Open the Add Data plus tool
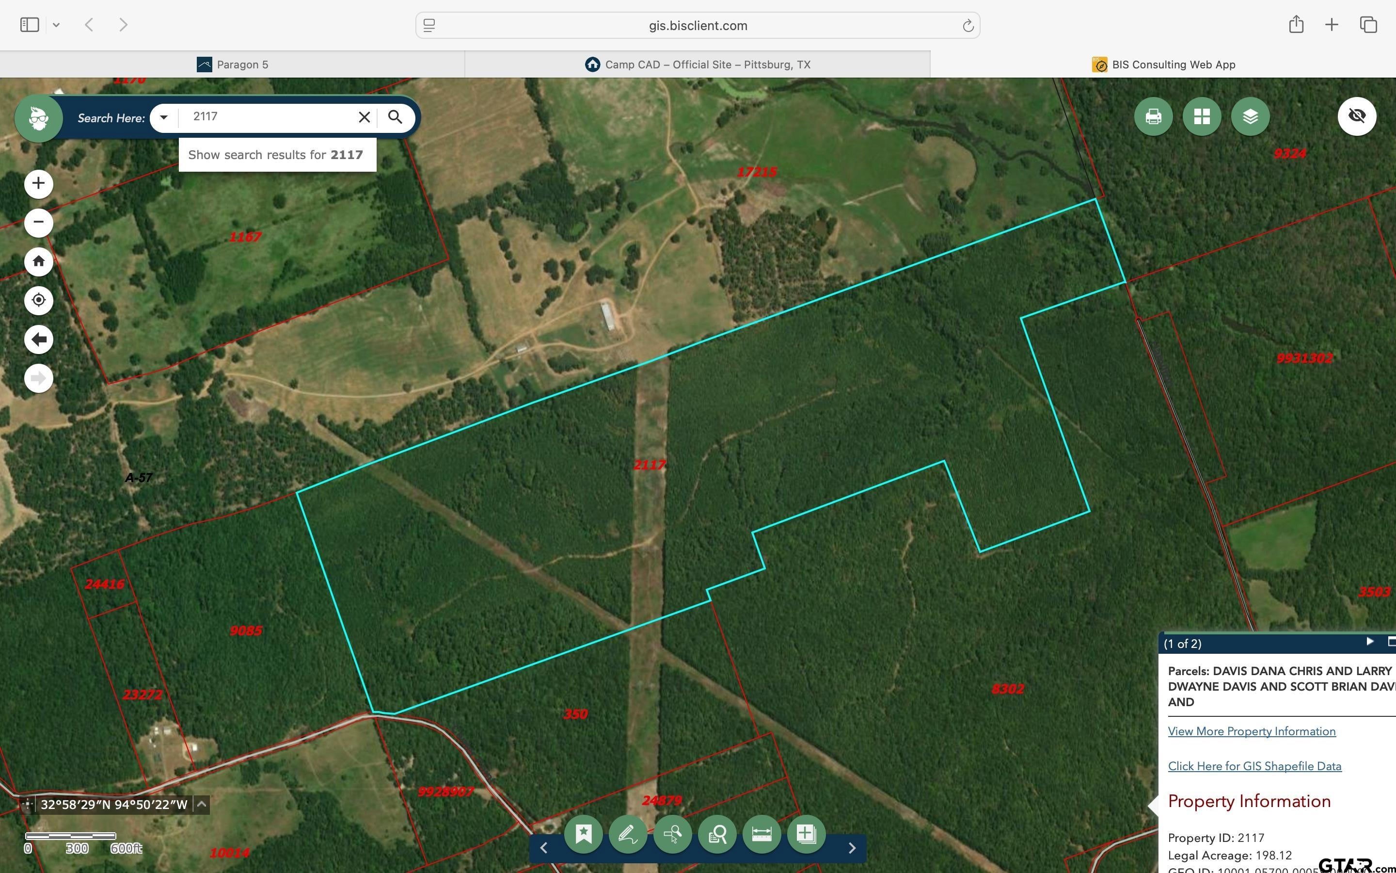Screen dimensions: 1396x873 coord(806,834)
